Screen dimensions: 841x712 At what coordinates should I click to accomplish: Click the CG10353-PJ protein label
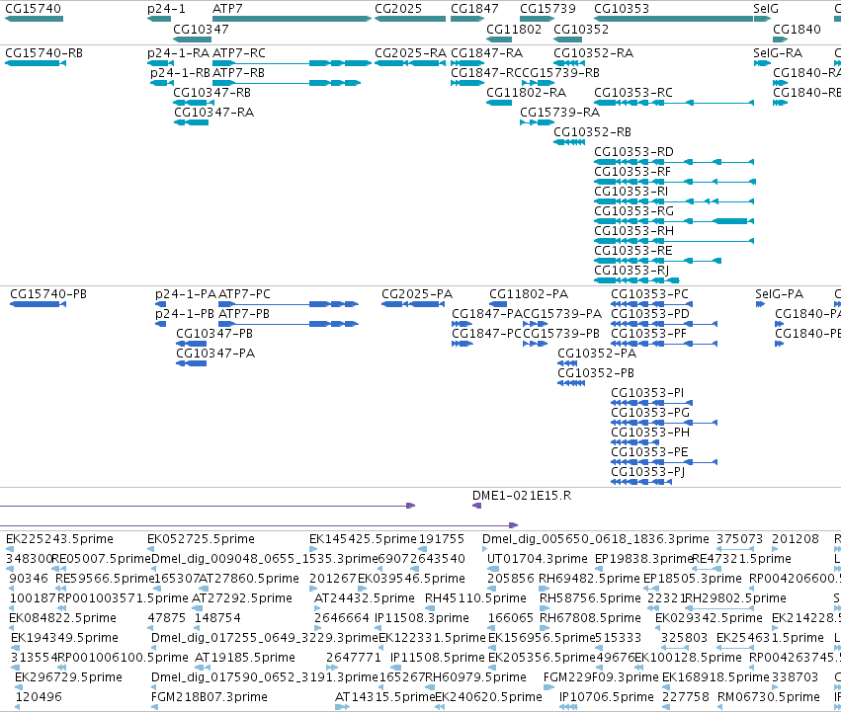647,472
